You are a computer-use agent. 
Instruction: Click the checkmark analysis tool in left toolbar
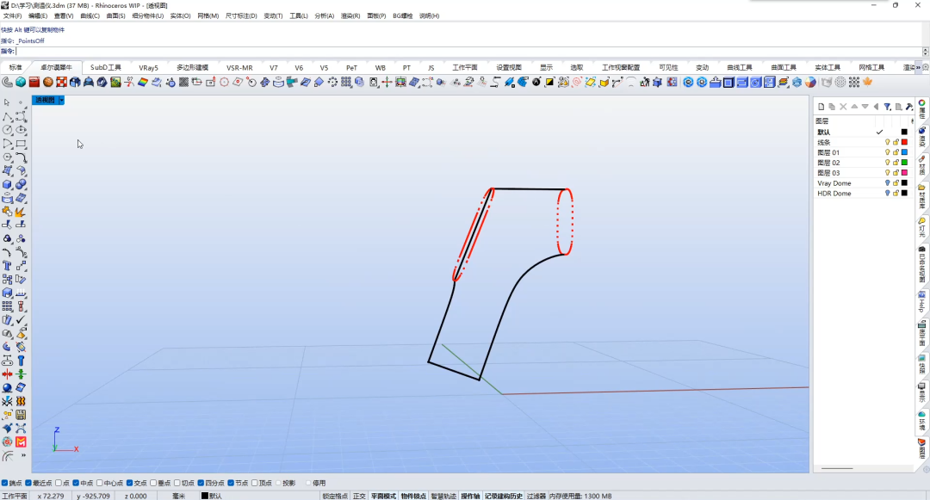tap(22, 320)
